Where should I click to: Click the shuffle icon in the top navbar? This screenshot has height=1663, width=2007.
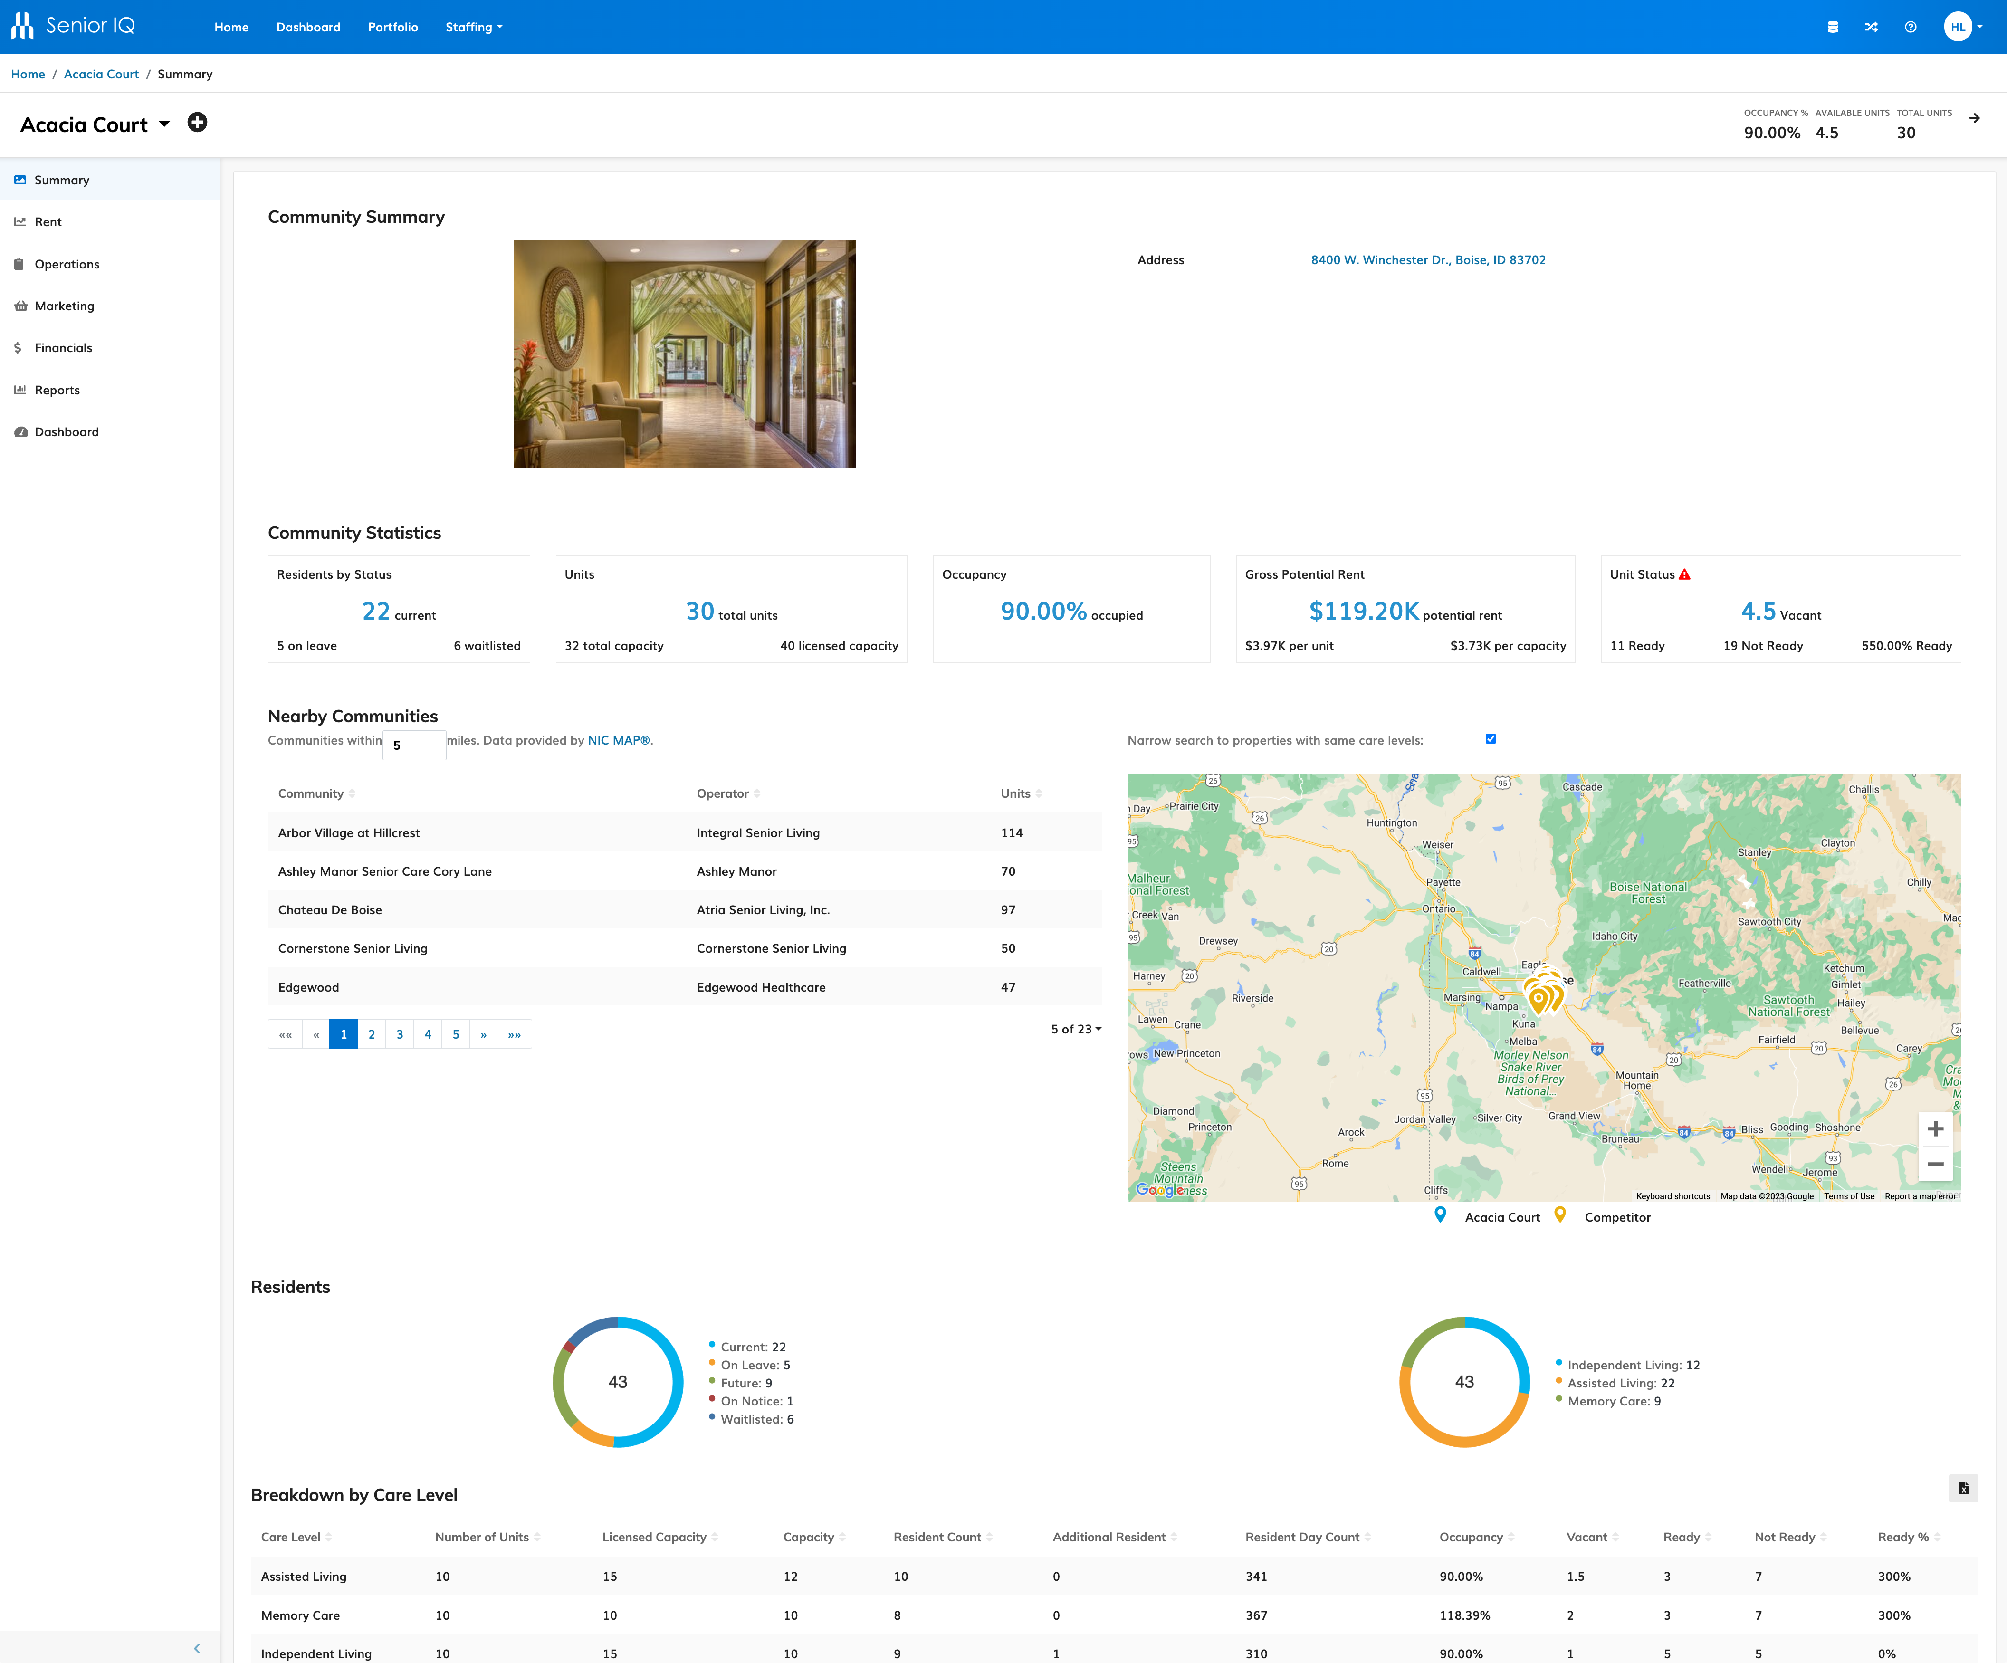(x=1871, y=27)
